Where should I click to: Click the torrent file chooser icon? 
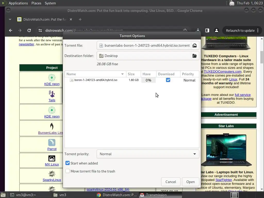195,45
